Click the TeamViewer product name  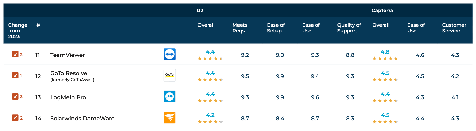tap(67, 55)
